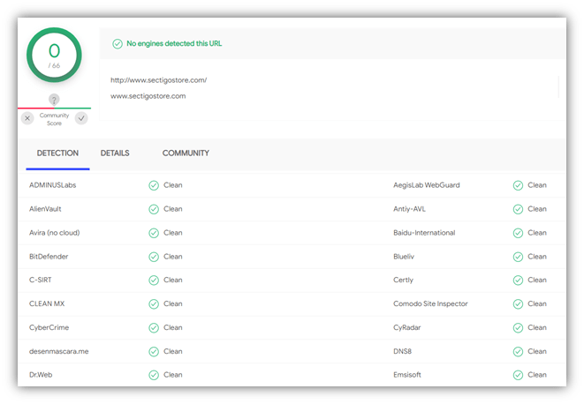Click the BitDefender clean check icon
This screenshot has height=404, width=584.
(x=154, y=257)
